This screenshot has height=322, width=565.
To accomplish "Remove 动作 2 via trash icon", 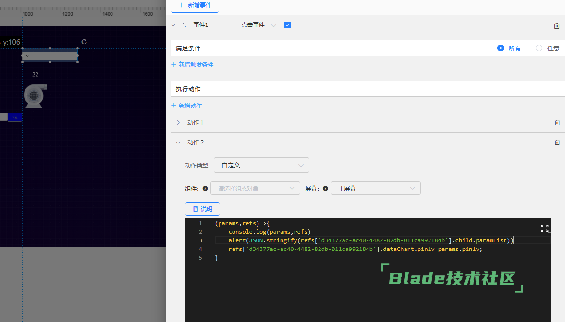I will (557, 143).
